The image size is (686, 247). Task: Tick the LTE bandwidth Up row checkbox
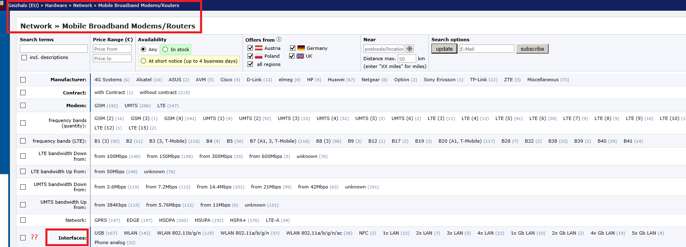click(23, 171)
